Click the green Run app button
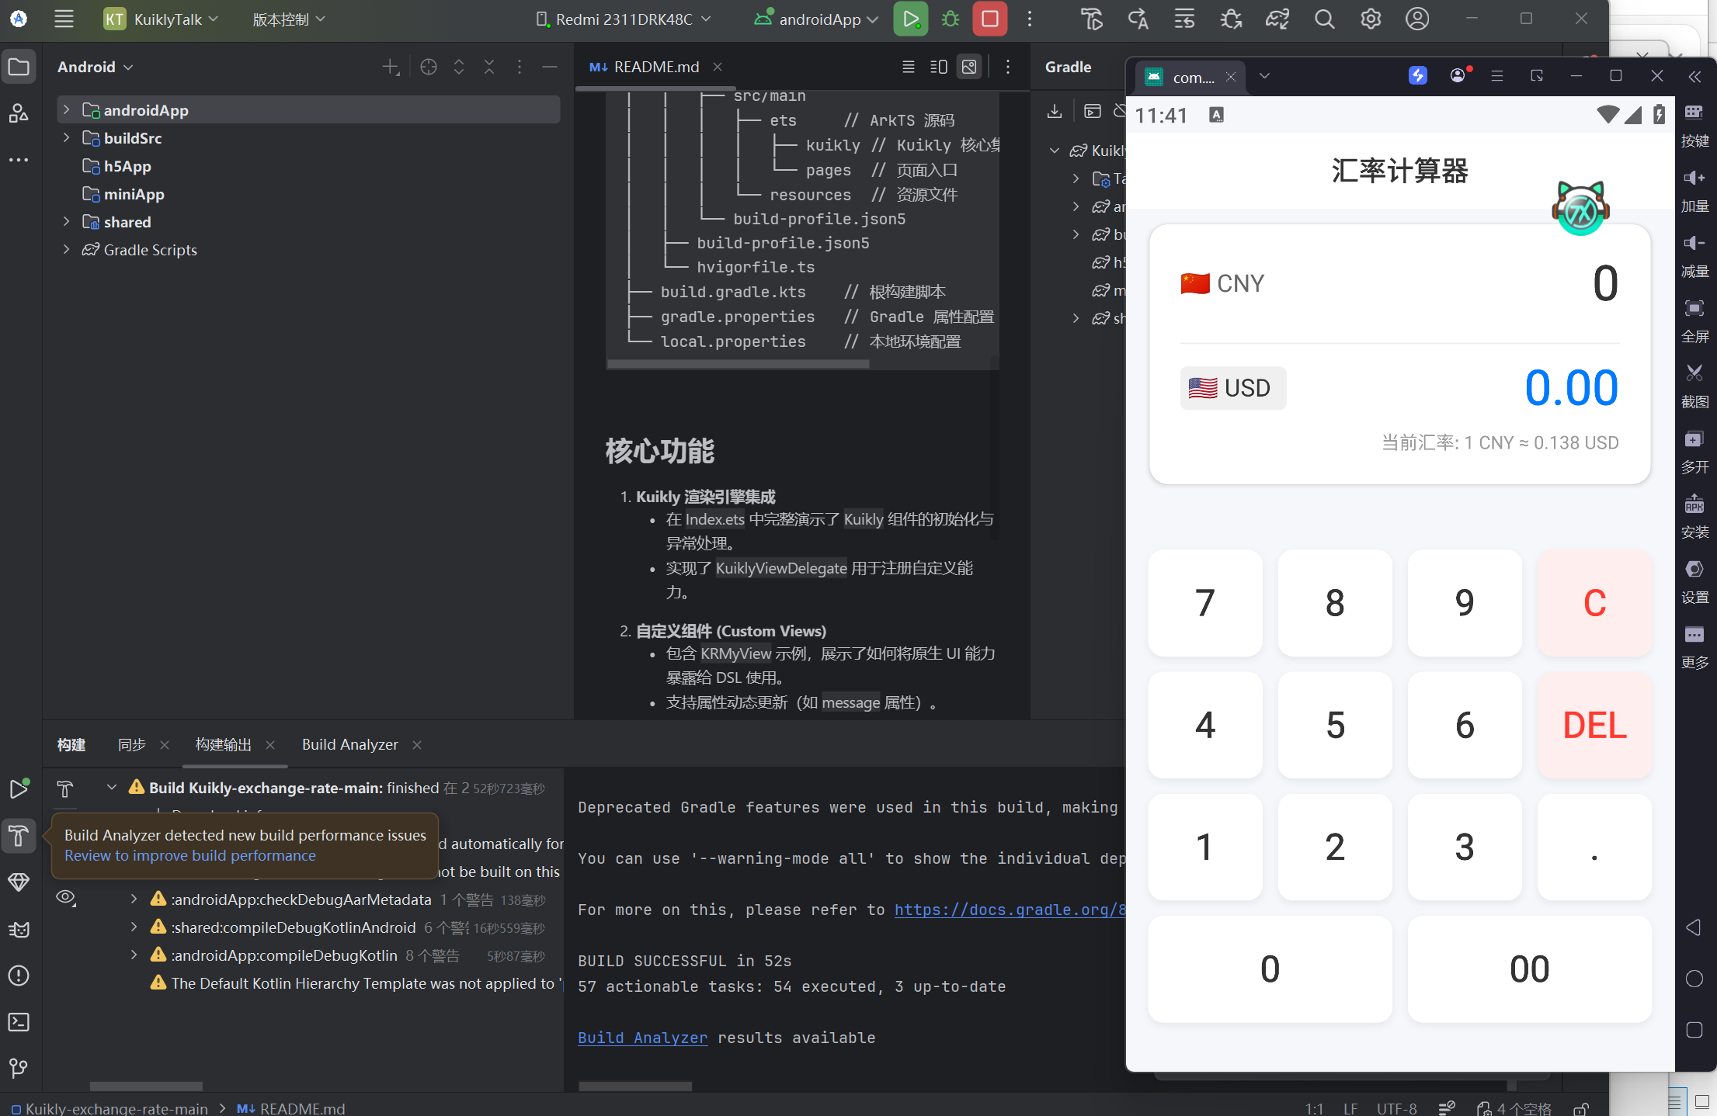Image resolution: width=1717 pixels, height=1116 pixels. click(910, 19)
